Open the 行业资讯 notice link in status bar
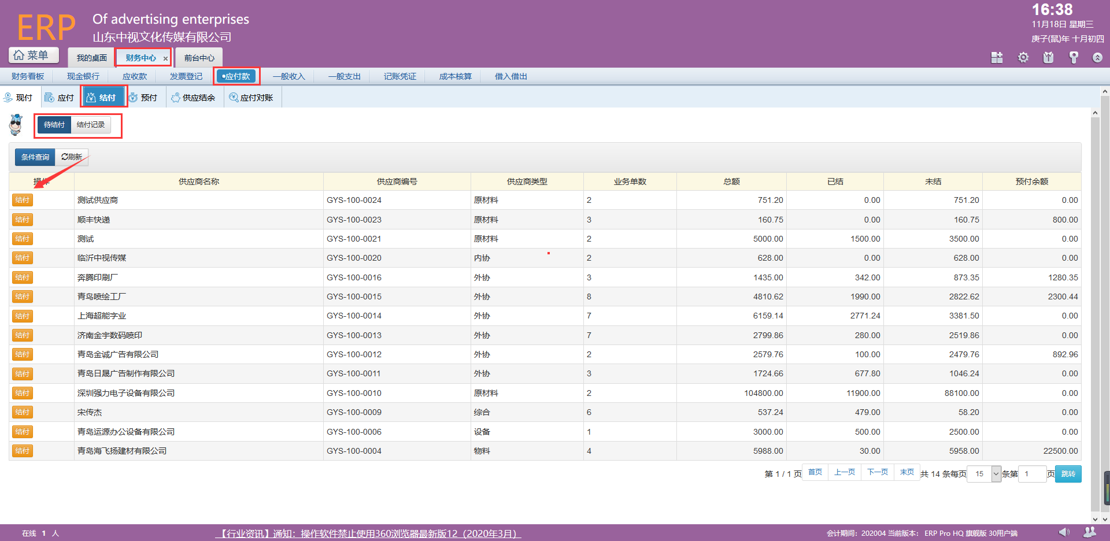Viewport: 1110px width, 541px height. point(368,533)
